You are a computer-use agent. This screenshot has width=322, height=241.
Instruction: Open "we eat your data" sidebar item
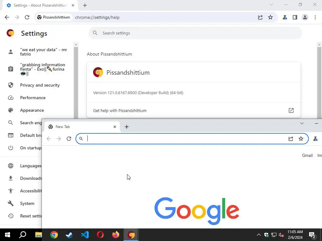[x=37, y=52]
